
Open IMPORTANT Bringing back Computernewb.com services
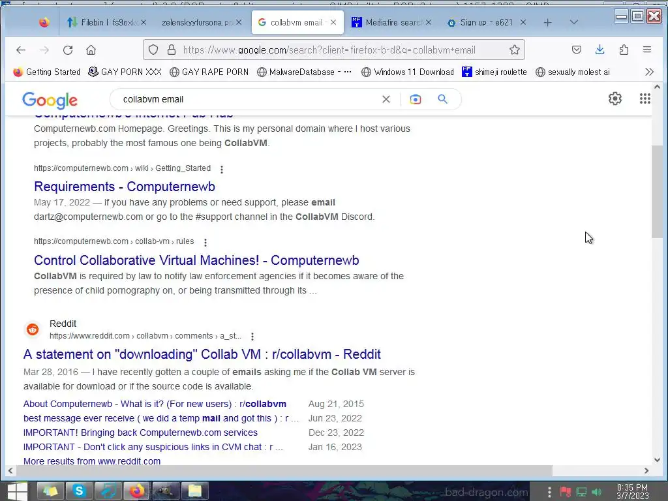tap(140, 433)
